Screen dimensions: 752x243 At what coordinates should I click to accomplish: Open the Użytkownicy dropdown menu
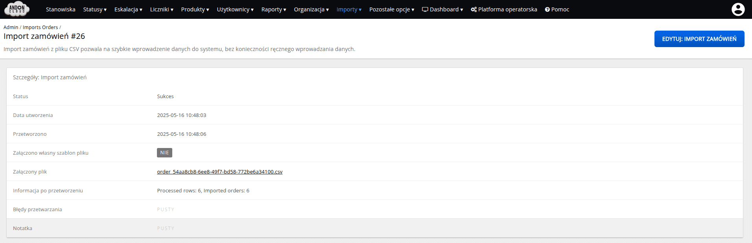235,9
